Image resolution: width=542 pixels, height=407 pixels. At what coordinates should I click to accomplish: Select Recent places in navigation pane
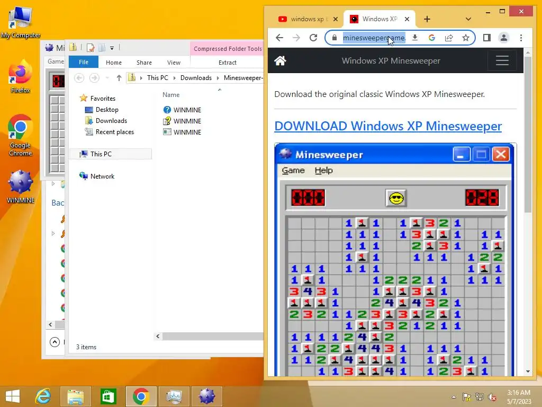[x=109, y=132]
